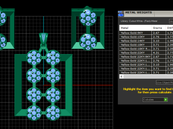Viewport: 173px width, 129px height.
Task: Select the pendant bail in the viewport
Action: pos(44,39)
